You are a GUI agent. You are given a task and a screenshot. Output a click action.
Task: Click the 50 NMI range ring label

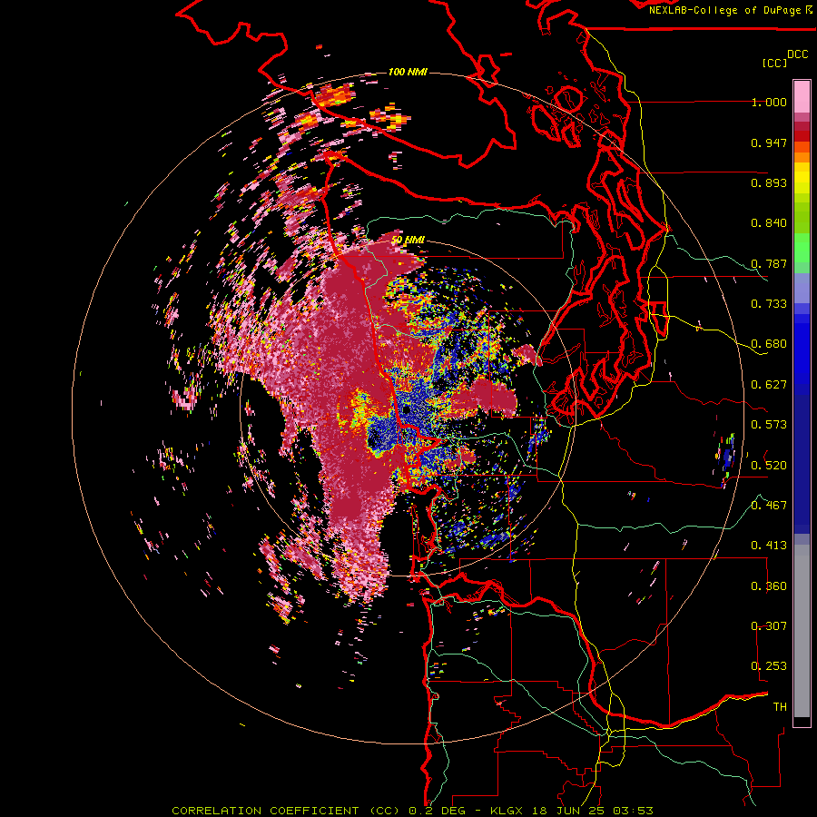coord(408,241)
